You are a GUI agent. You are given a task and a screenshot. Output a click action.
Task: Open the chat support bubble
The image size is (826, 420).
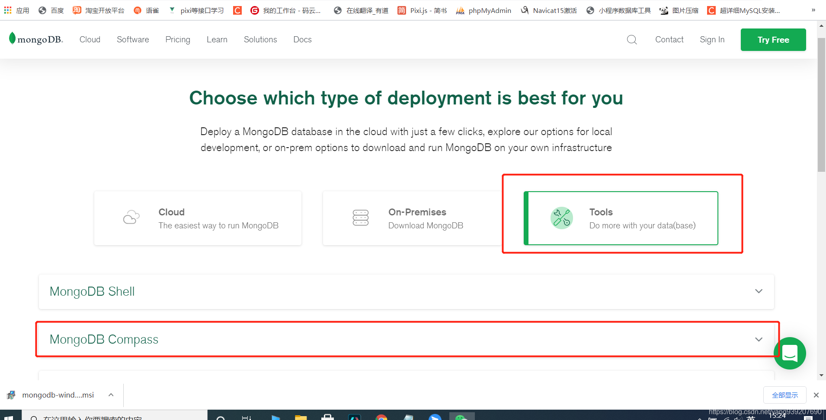click(790, 353)
